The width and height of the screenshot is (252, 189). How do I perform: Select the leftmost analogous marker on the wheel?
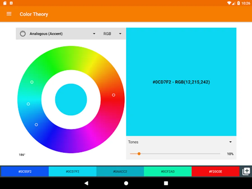click(x=28, y=104)
